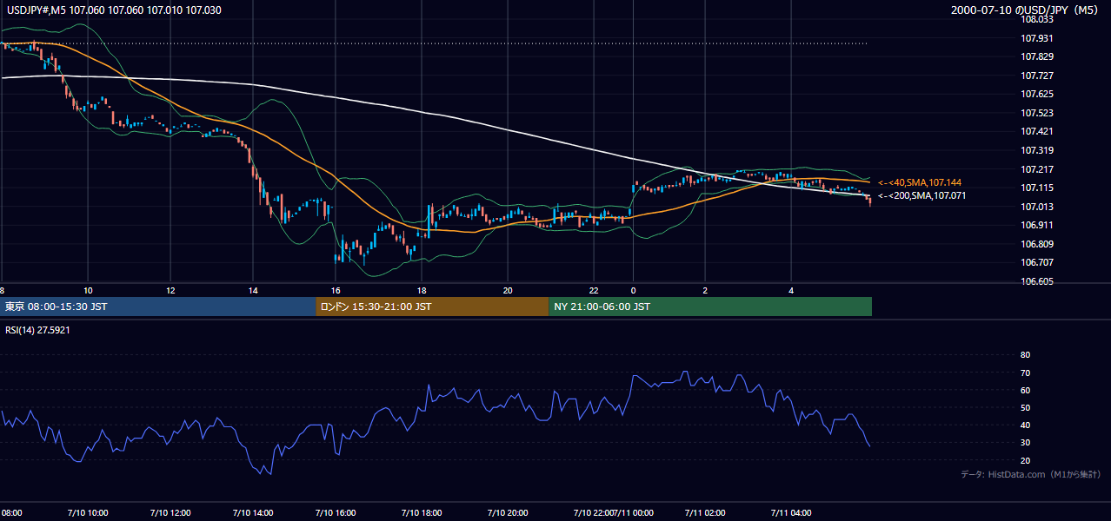Click the 7/10 10:00 bottom axis label

click(x=89, y=512)
